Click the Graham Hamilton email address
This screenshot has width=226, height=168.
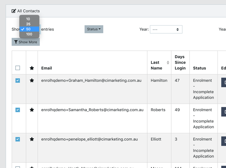pos(91,81)
